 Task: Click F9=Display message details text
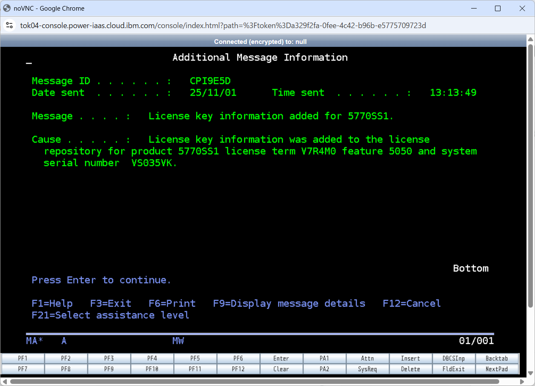289,303
